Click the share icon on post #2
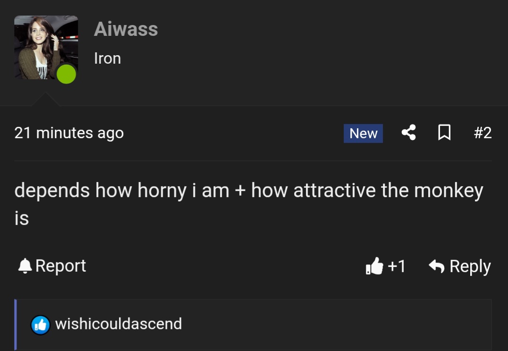This screenshot has width=508, height=351. [x=409, y=133]
